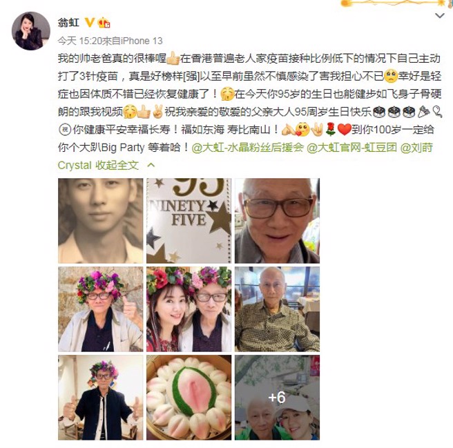Click the orange V verification badge

coord(89,22)
